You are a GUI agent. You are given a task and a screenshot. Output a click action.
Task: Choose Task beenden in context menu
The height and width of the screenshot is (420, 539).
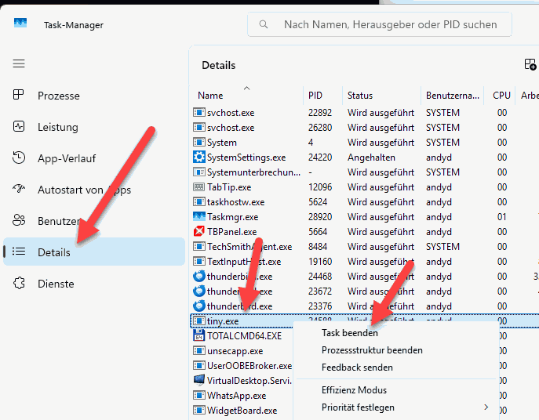[x=350, y=333]
